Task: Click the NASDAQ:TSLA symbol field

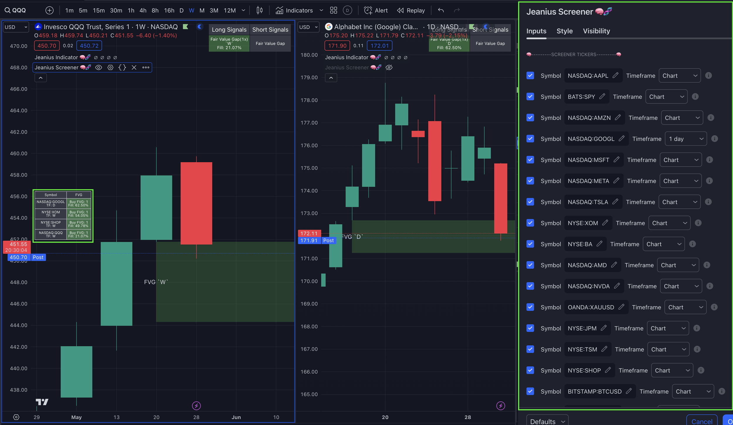Action: click(593, 202)
